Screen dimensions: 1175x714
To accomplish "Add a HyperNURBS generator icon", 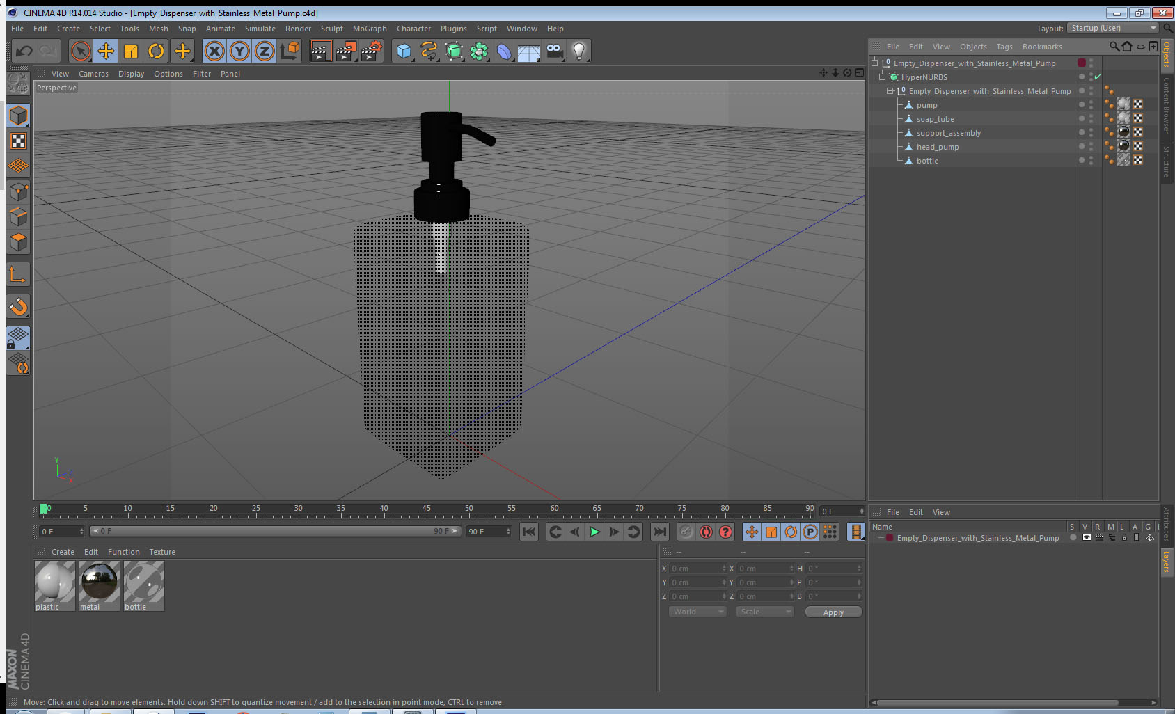I will [454, 51].
